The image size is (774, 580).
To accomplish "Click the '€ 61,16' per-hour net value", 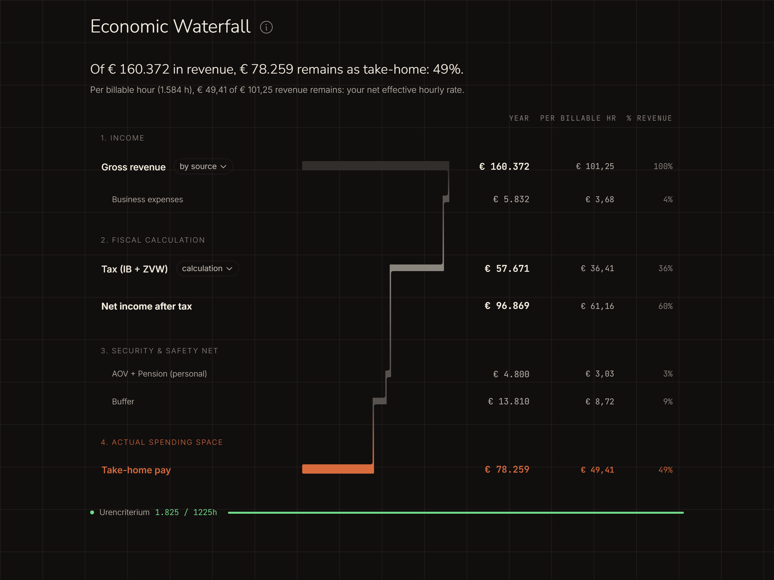I will pos(597,306).
